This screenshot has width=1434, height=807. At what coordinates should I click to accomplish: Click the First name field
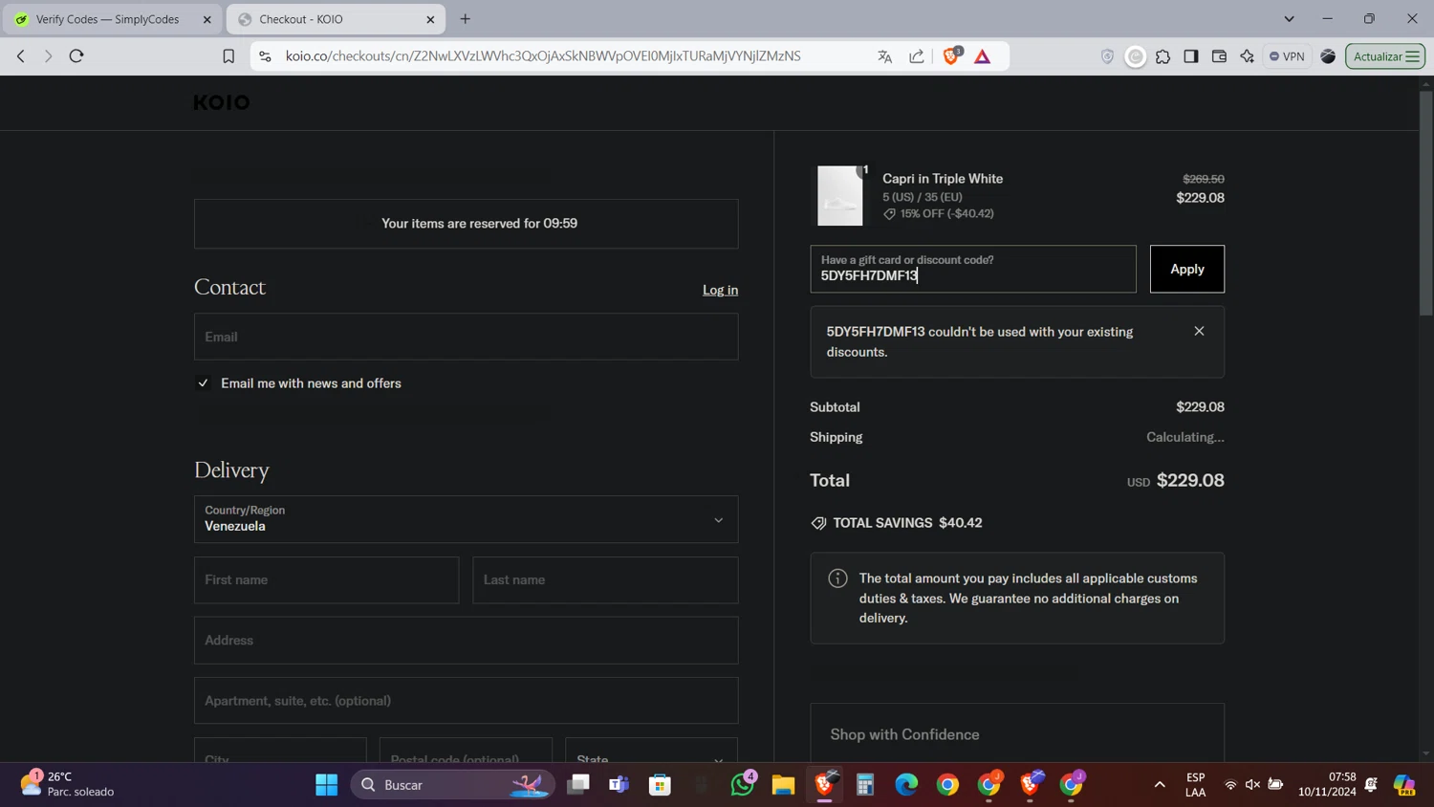pos(327,579)
